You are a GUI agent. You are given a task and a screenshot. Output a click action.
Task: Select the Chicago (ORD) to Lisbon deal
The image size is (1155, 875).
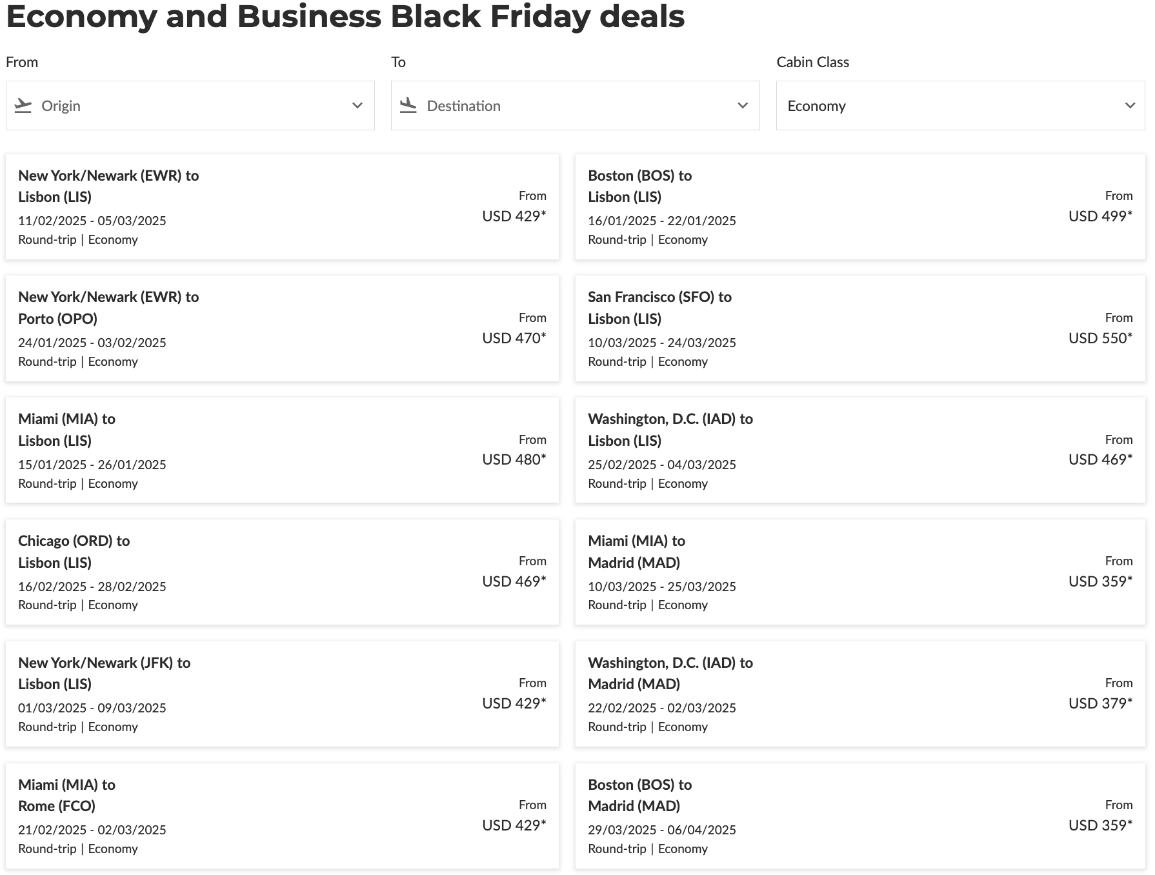click(282, 572)
